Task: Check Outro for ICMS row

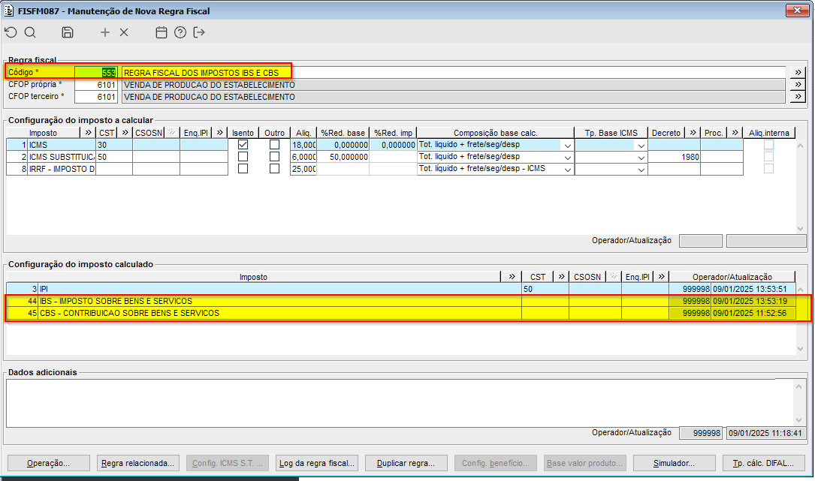Action: [274, 144]
